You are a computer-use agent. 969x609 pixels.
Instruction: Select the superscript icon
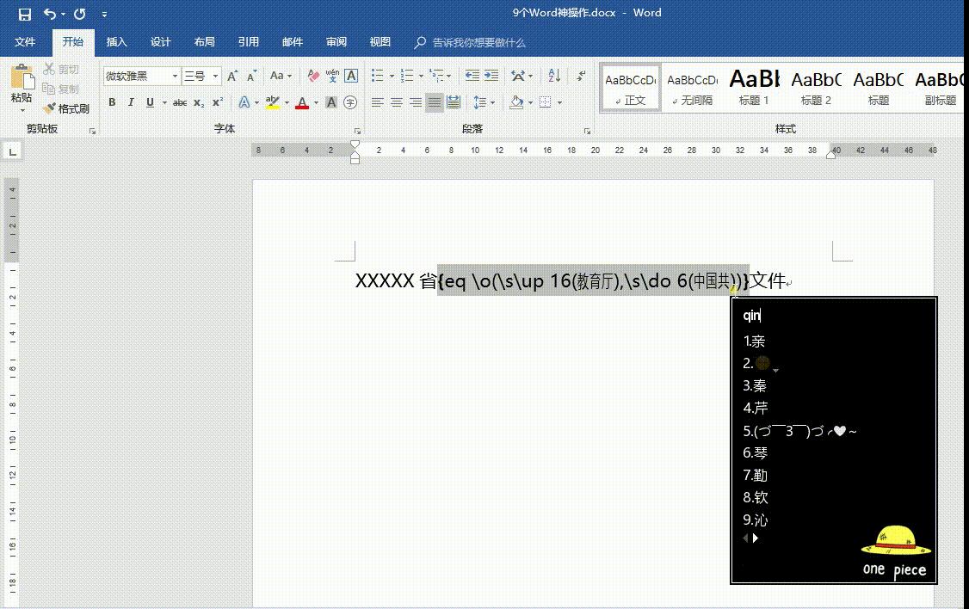click(x=218, y=102)
